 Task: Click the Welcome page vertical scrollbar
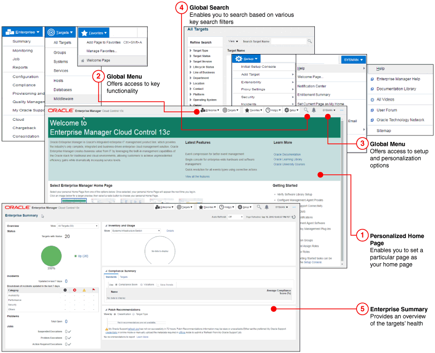coord(342,191)
